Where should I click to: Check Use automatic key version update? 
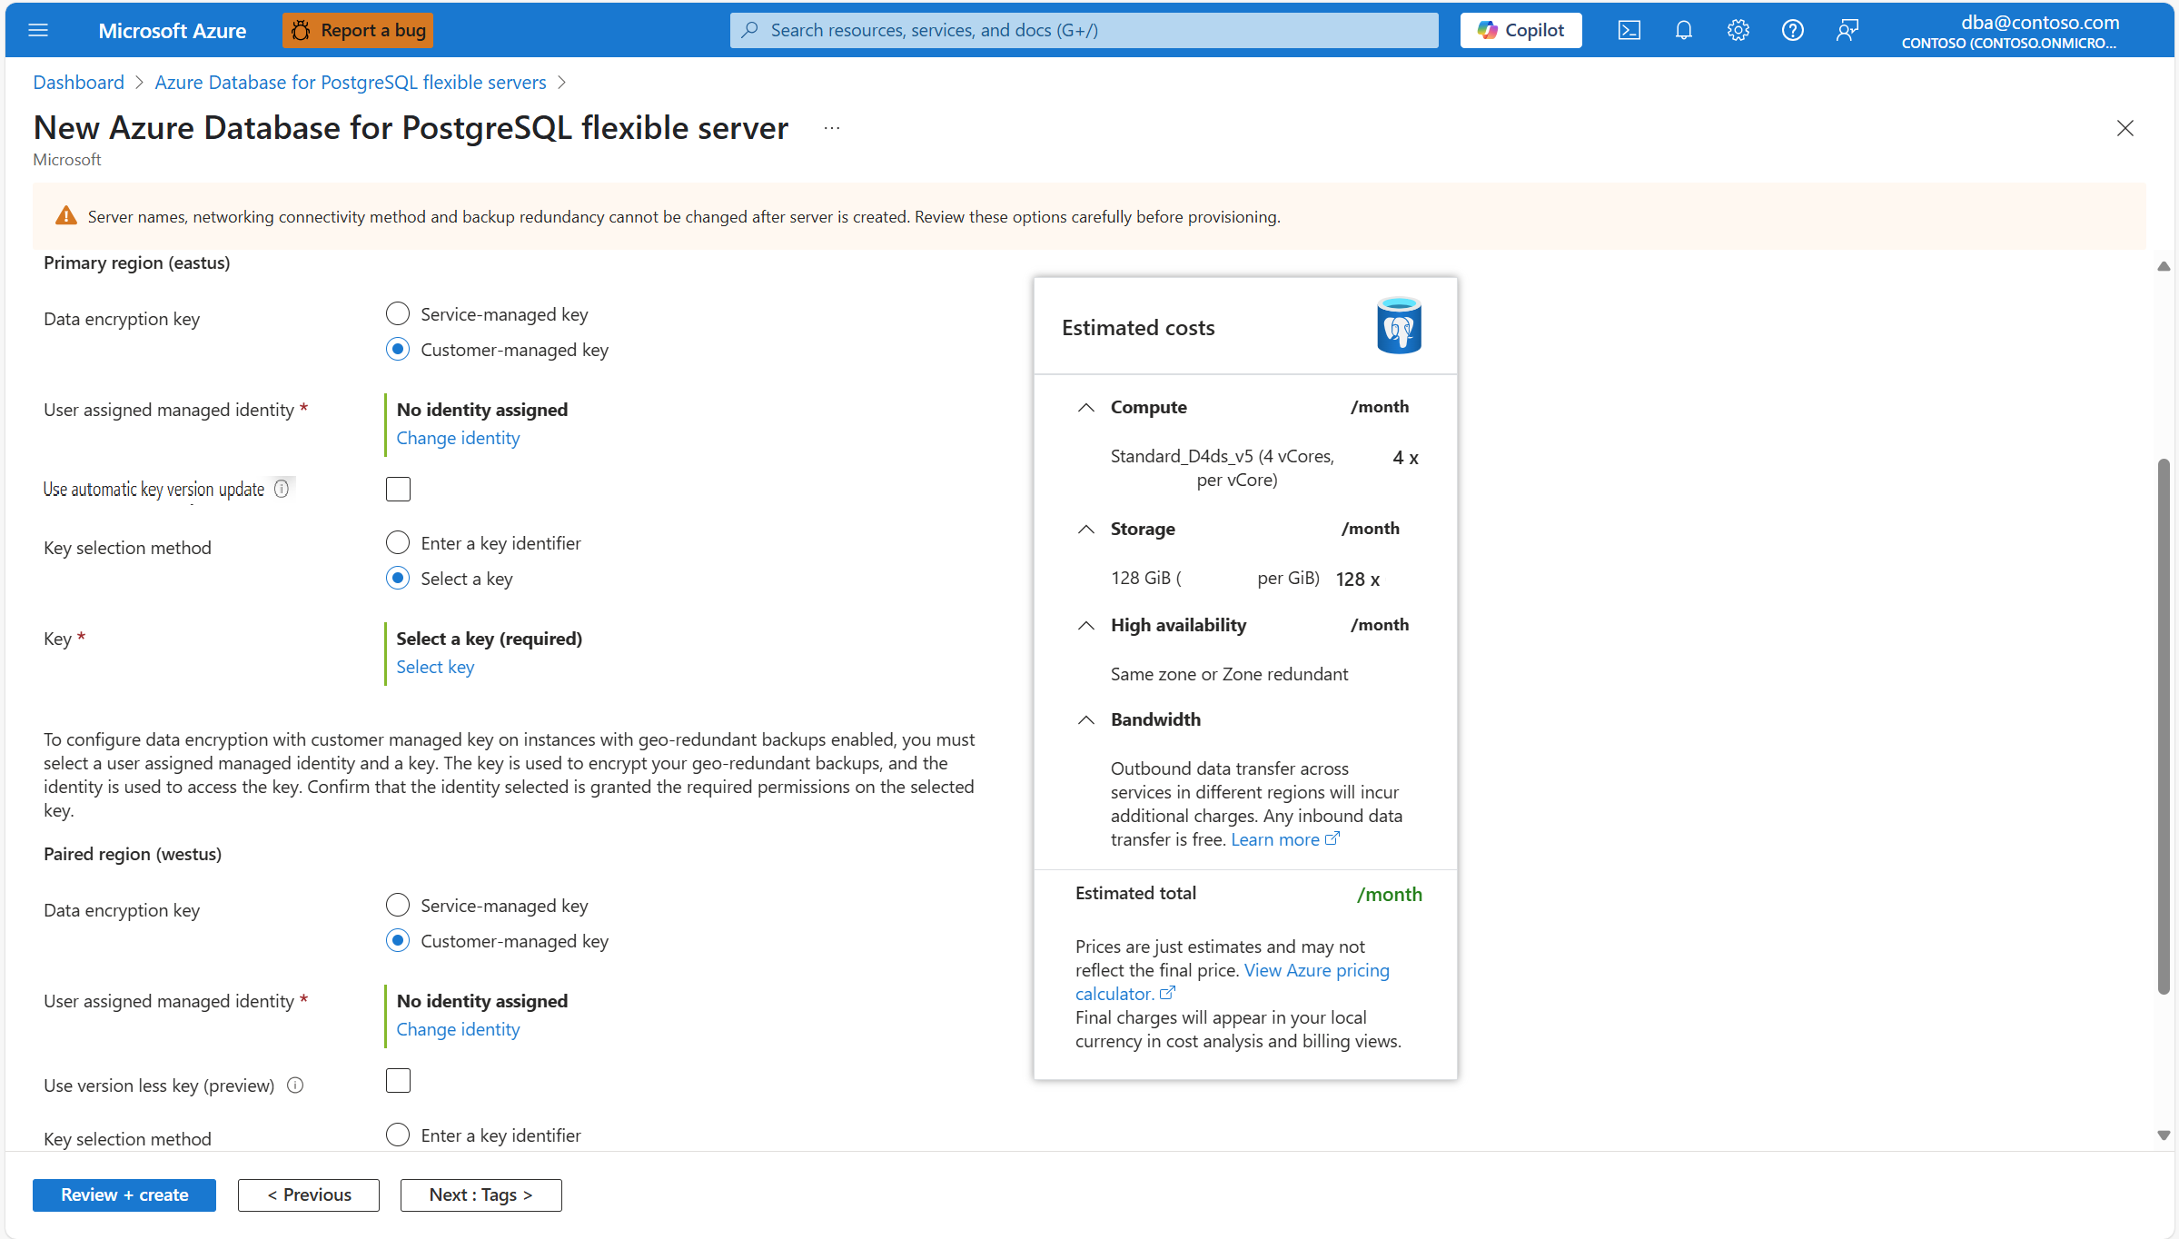[398, 489]
